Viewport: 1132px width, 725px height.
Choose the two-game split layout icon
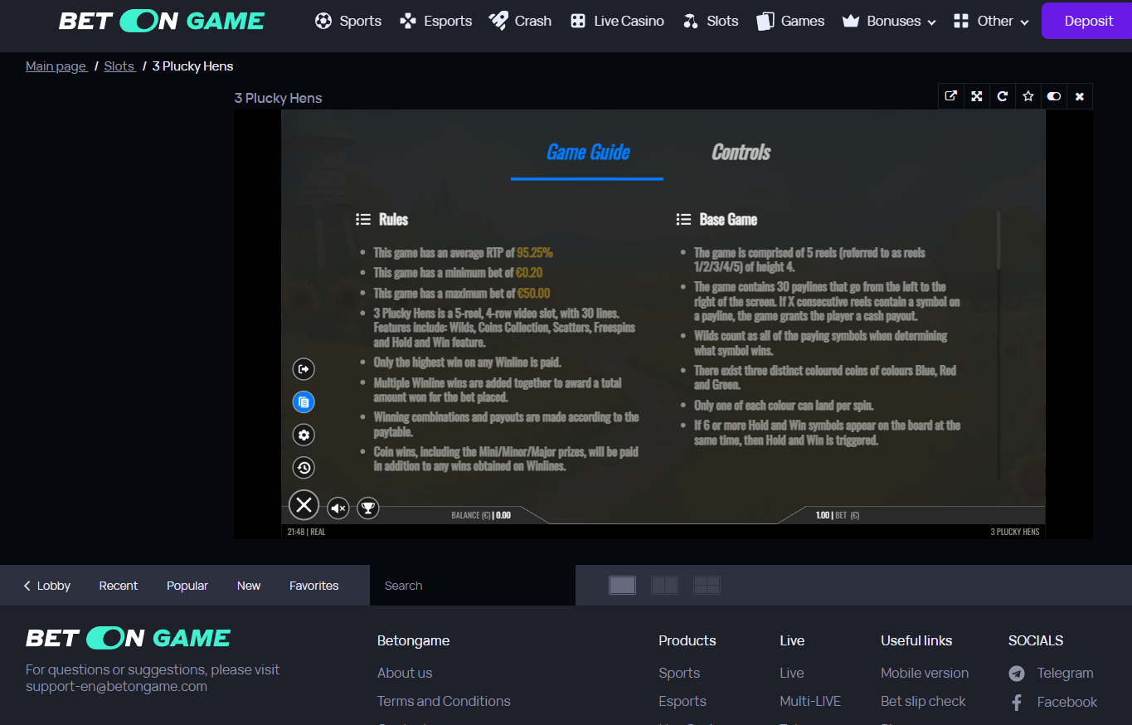pyautogui.click(x=664, y=586)
